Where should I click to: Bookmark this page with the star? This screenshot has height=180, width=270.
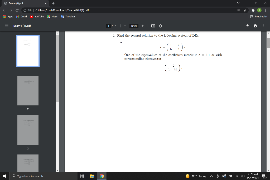pyautogui.click(x=245, y=10)
